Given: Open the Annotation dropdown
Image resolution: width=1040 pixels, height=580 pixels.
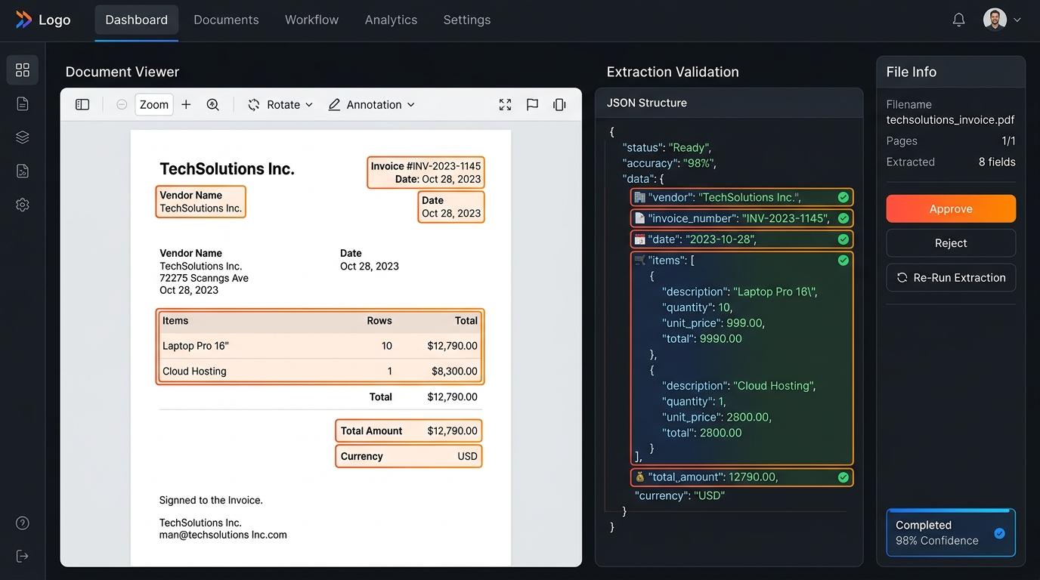Looking at the screenshot, I should point(372,105).
